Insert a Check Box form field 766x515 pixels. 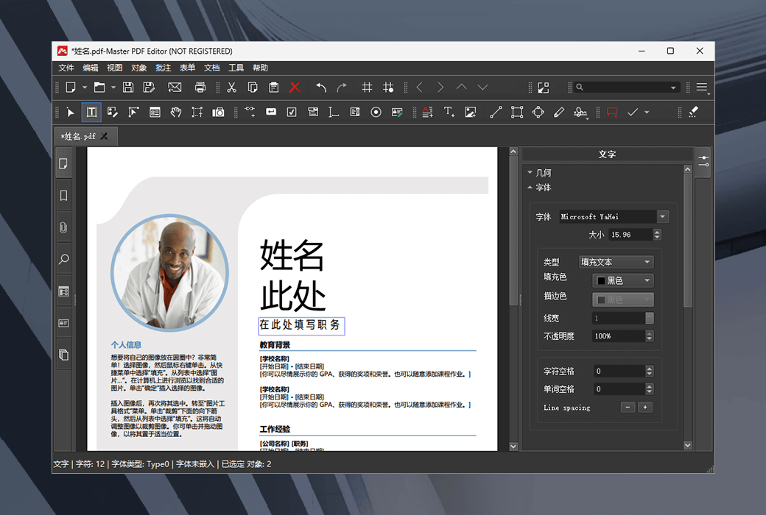(290, 112)
